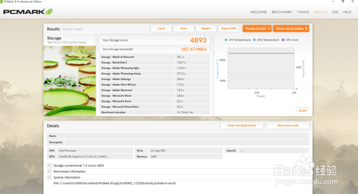Expand Storage conventional 1.0 score section
This screenshot has height=194, width=358.
point(49,165)
